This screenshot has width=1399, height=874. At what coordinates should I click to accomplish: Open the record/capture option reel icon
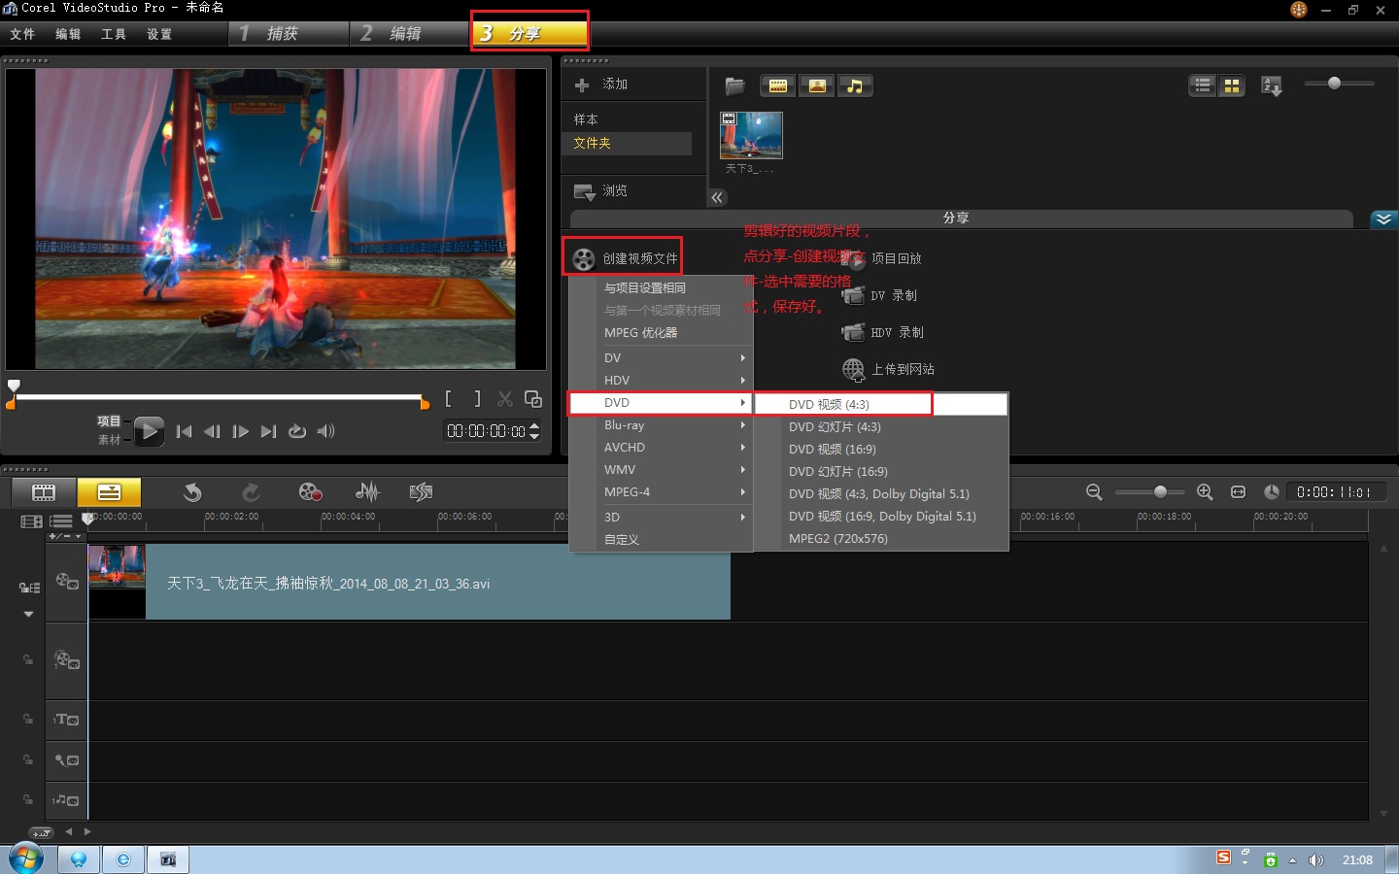click(x=310, y=492)
